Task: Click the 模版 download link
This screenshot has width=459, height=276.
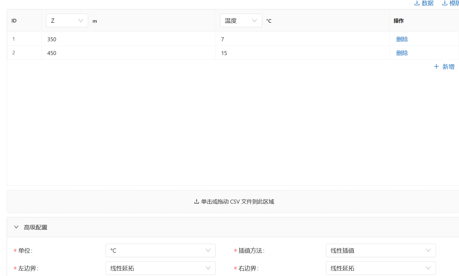Action: (451, 3)
